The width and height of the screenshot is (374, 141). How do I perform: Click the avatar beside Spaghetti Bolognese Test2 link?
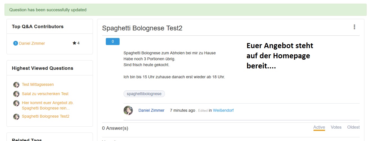coord(16,117)
